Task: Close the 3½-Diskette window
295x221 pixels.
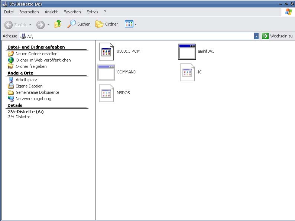Action: pyautogui.click(x=292, y=4)
